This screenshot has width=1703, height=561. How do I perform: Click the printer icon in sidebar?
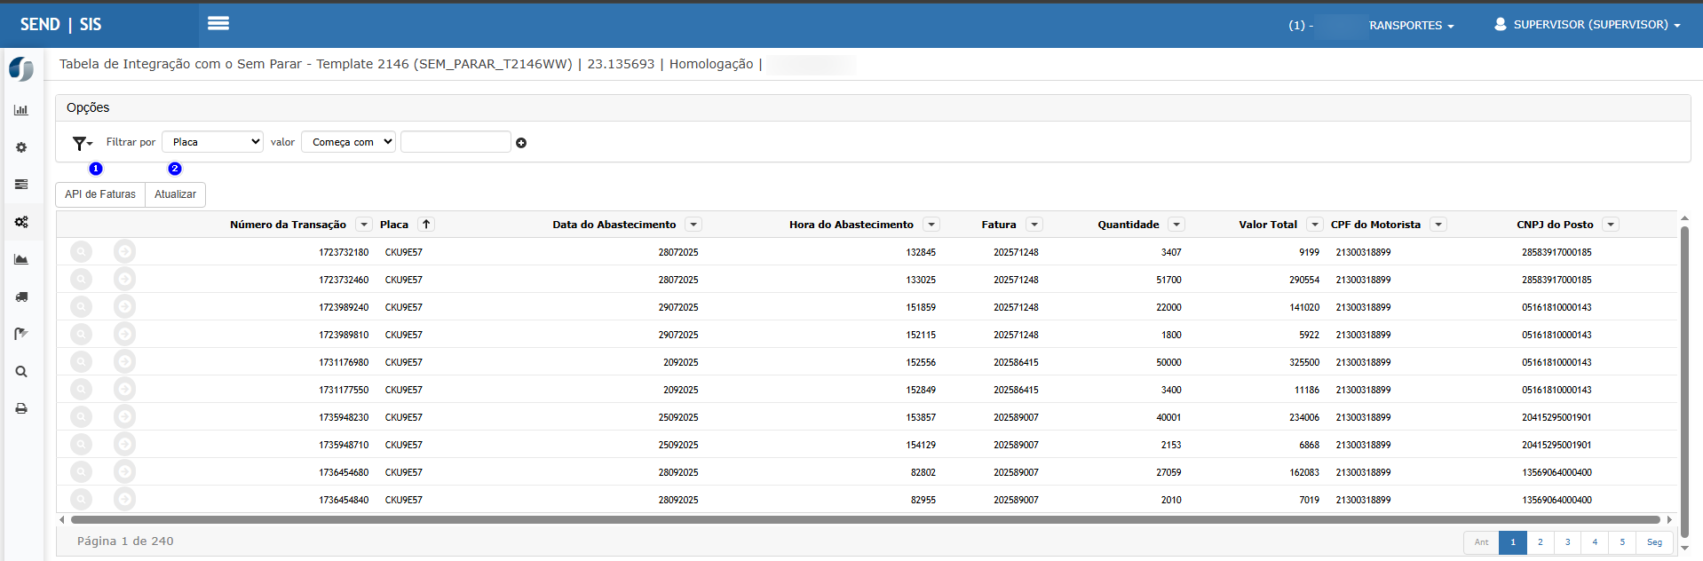[21, 408]
